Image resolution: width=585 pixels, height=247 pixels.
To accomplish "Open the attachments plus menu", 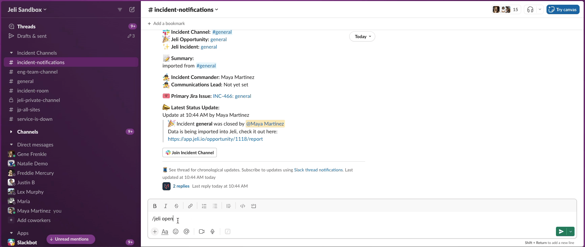I will 155,231.
